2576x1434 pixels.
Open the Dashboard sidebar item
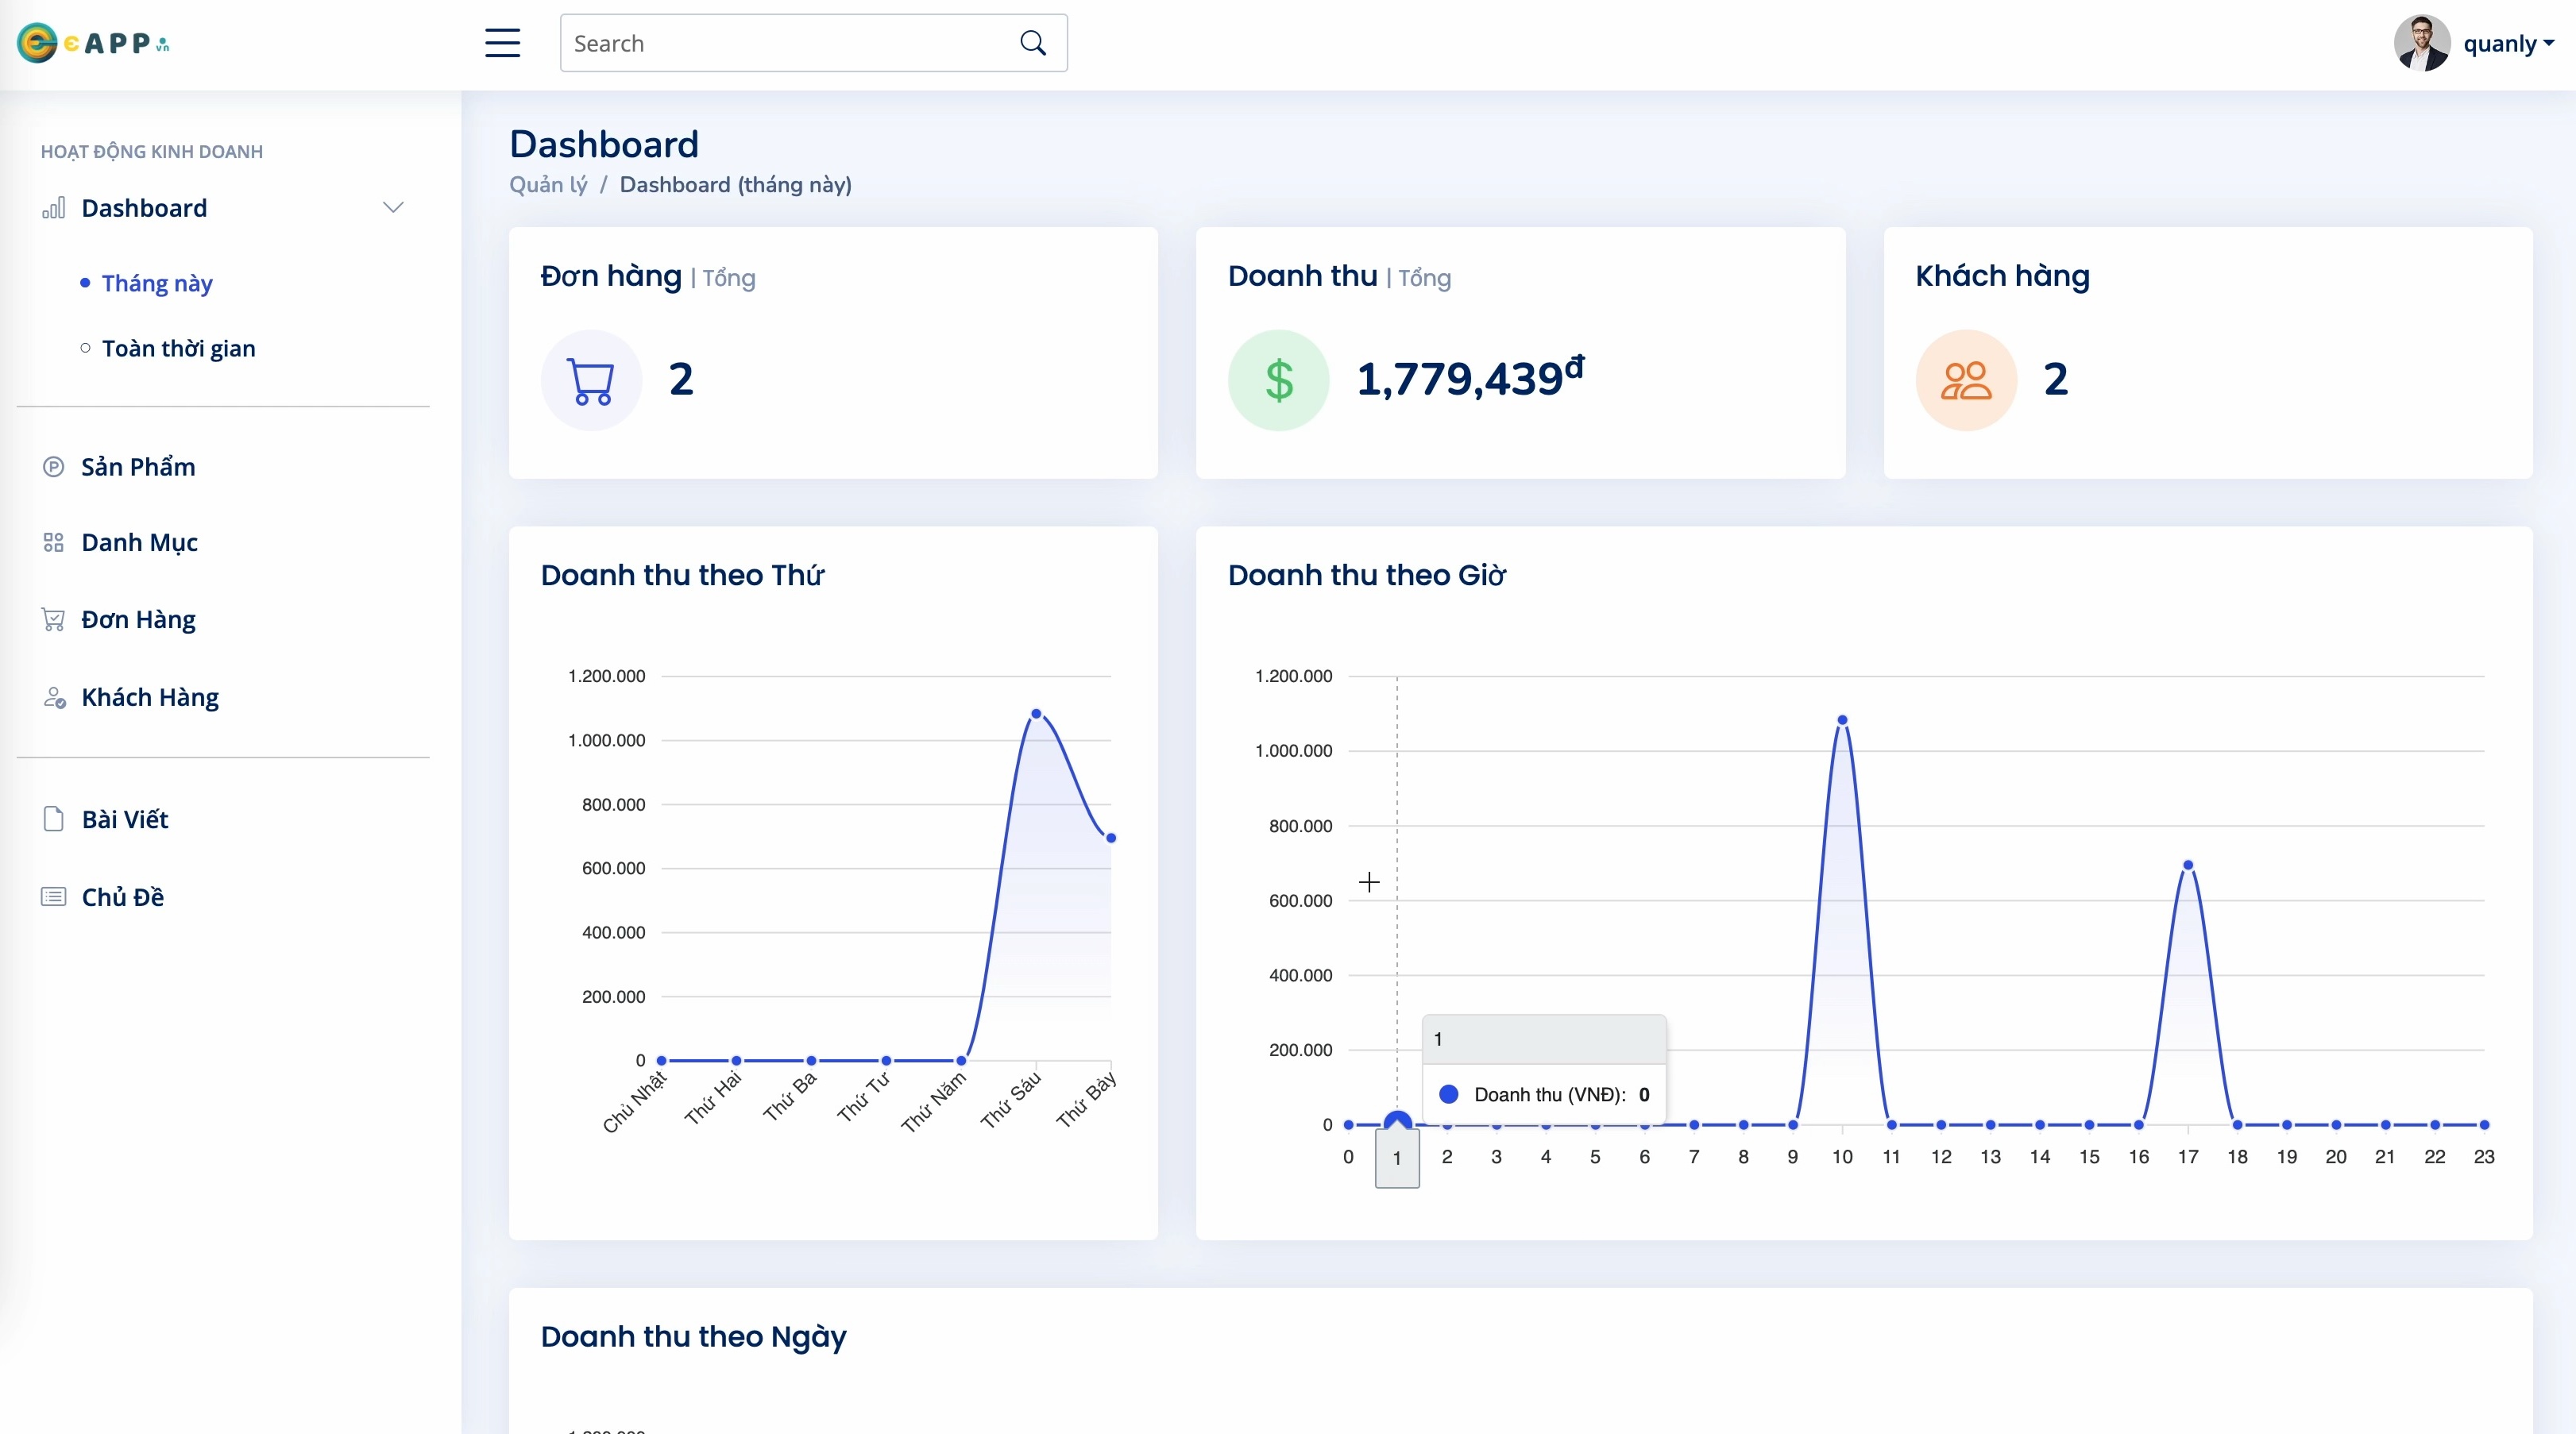pos(223,208)
